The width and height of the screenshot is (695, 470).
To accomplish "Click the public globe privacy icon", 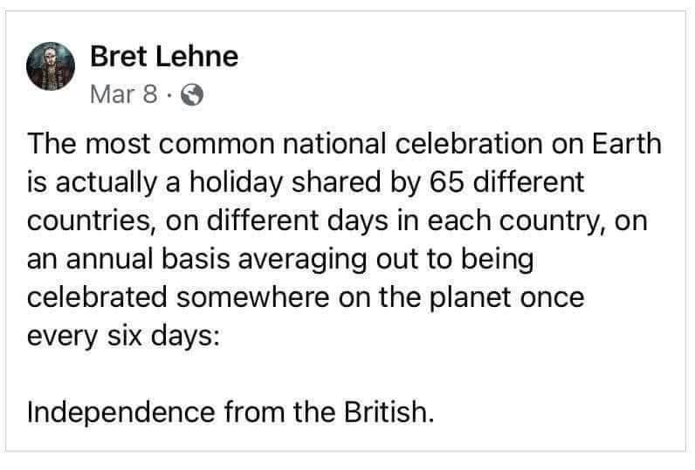I will point(192,93).
